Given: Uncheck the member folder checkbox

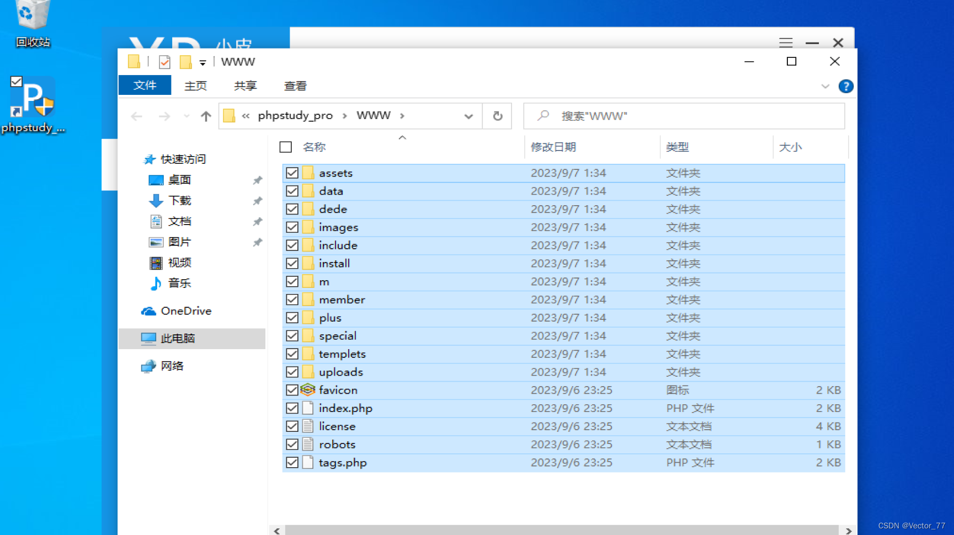Looking at the screenshot, I should 292,299.
